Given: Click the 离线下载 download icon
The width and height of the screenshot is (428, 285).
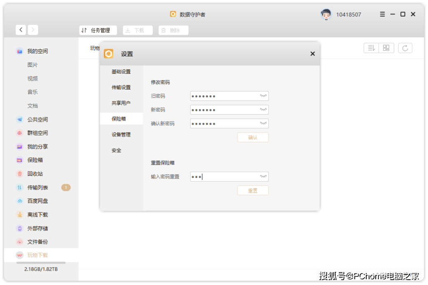Looking at the screenshot, I should pyautogui.click(x=19, y=215).
